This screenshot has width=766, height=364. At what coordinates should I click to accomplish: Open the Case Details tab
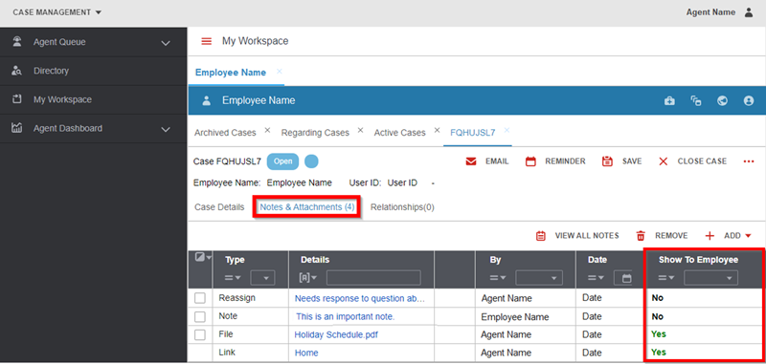click(x=219, y=207)
